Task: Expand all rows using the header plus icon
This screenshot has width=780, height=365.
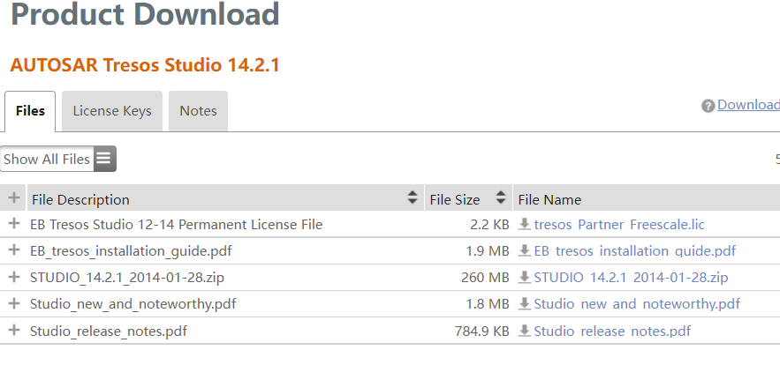Action: (x=13, y=198)
